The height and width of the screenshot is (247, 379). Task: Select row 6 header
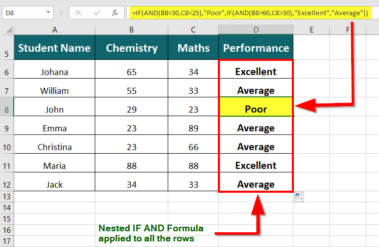click(7, 69)
